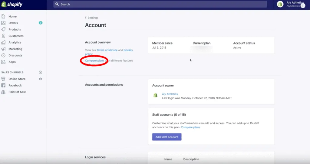Screen dimensions: 310x164
Task: Open the Facebook sales channel
Action: tap(15, 85)
